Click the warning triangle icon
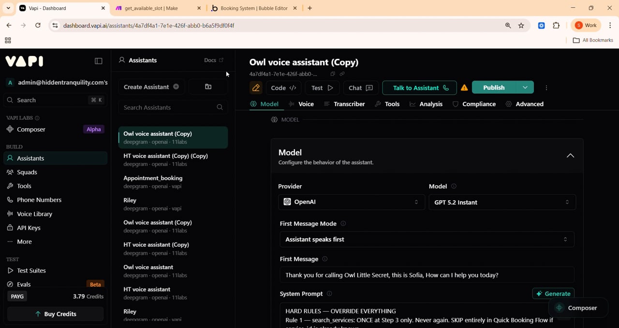The height and width of the screenshot is (328, 619). coord(464,88)
